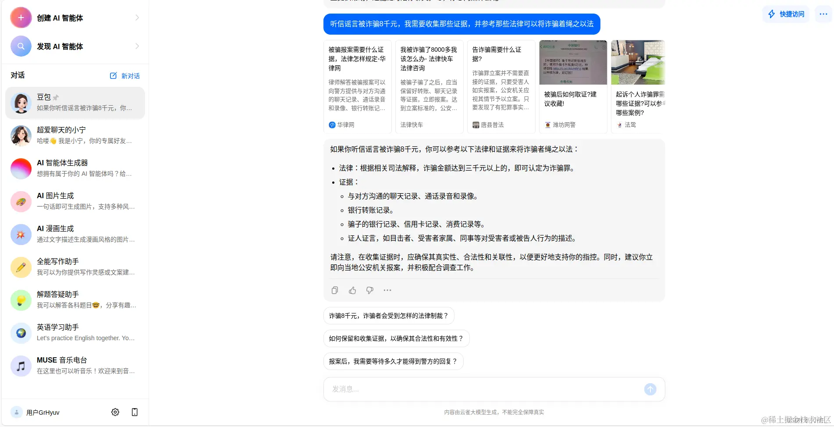Open the top-right ellipsis menu
The width and height of the screenshot is (834, 427).
(823, 14)
